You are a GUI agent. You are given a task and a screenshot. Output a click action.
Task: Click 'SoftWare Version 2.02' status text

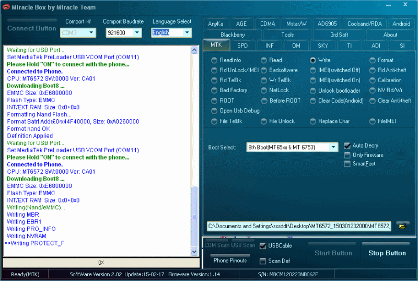(96, 274)
